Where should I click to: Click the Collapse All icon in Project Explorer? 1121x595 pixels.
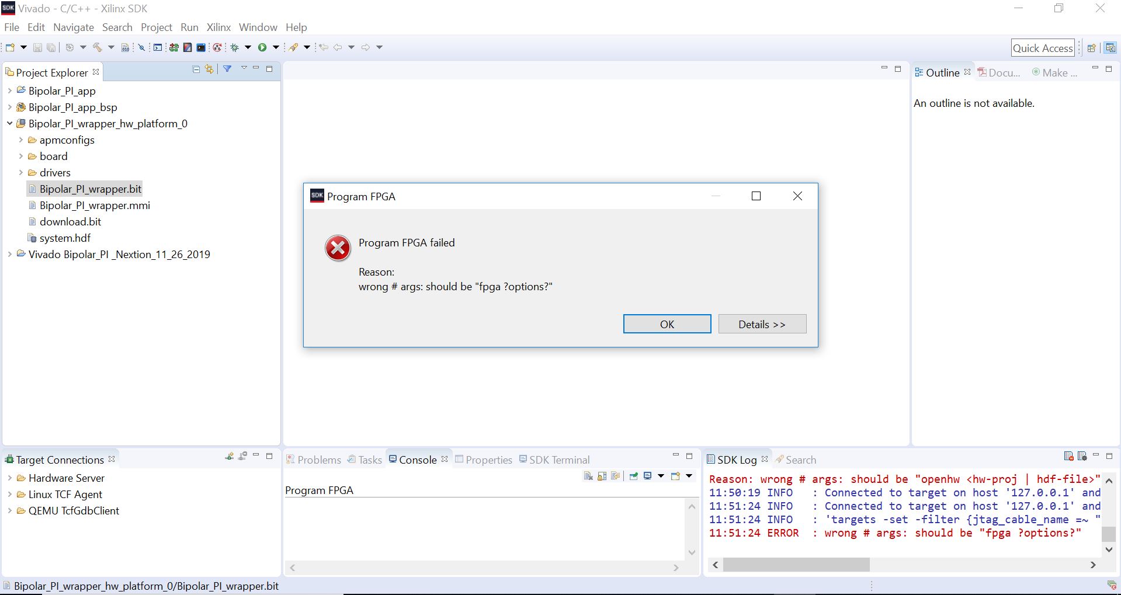tap(196, 69)
